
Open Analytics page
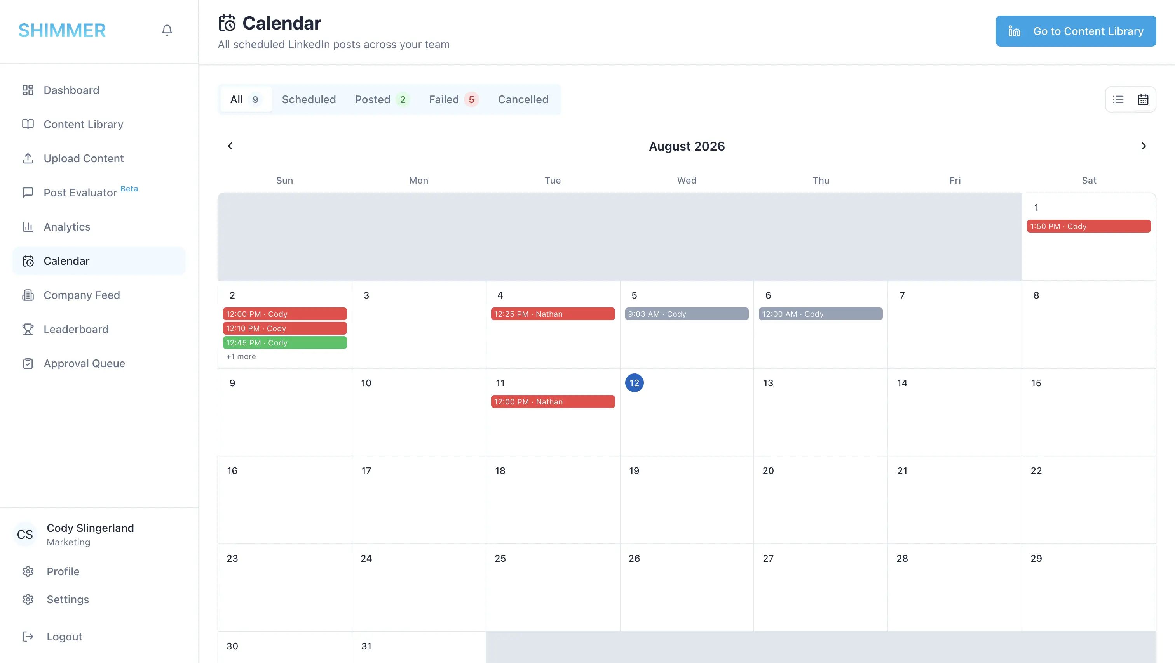(x=99, y=227)
